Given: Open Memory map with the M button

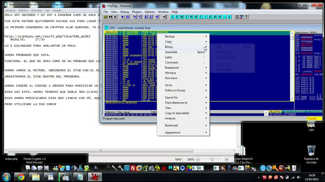Looking at the screenshot, I should coord(182,17).
